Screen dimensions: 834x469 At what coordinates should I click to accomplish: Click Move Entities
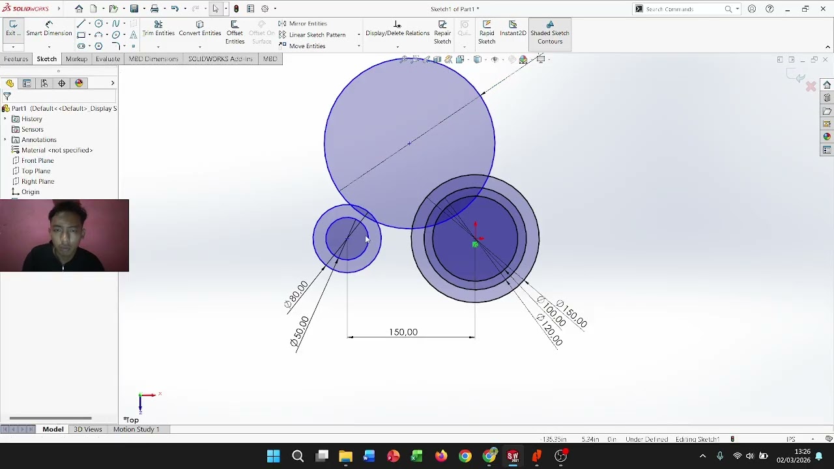coord(302,46)
